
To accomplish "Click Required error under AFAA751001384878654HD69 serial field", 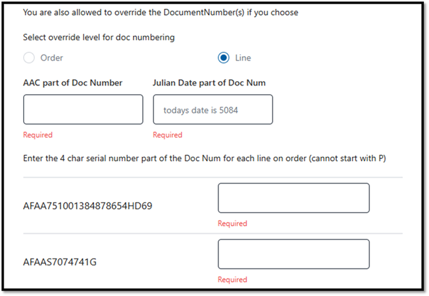I will coord(232,224).
